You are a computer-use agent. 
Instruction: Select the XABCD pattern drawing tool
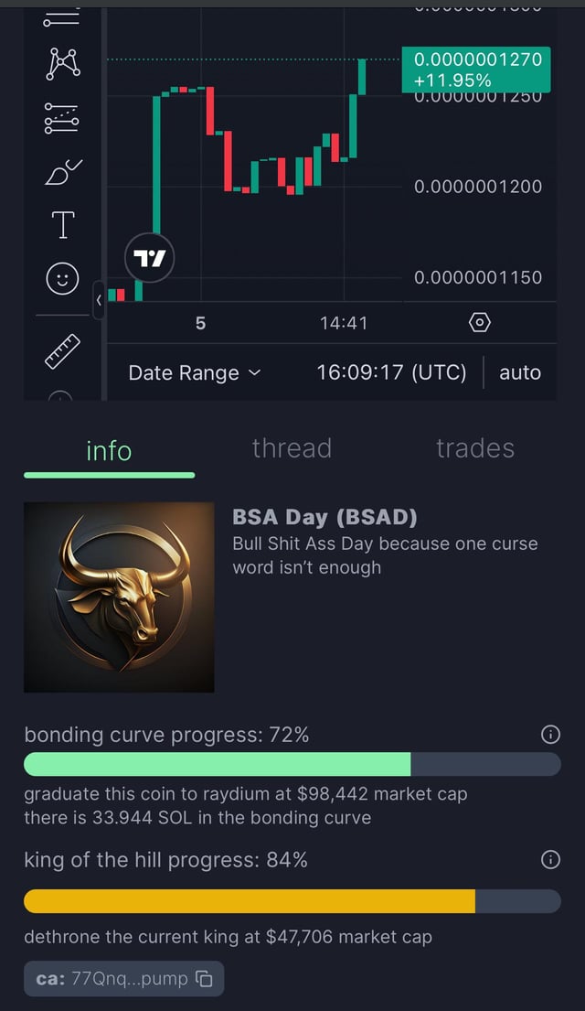click(x=62, y=62)
